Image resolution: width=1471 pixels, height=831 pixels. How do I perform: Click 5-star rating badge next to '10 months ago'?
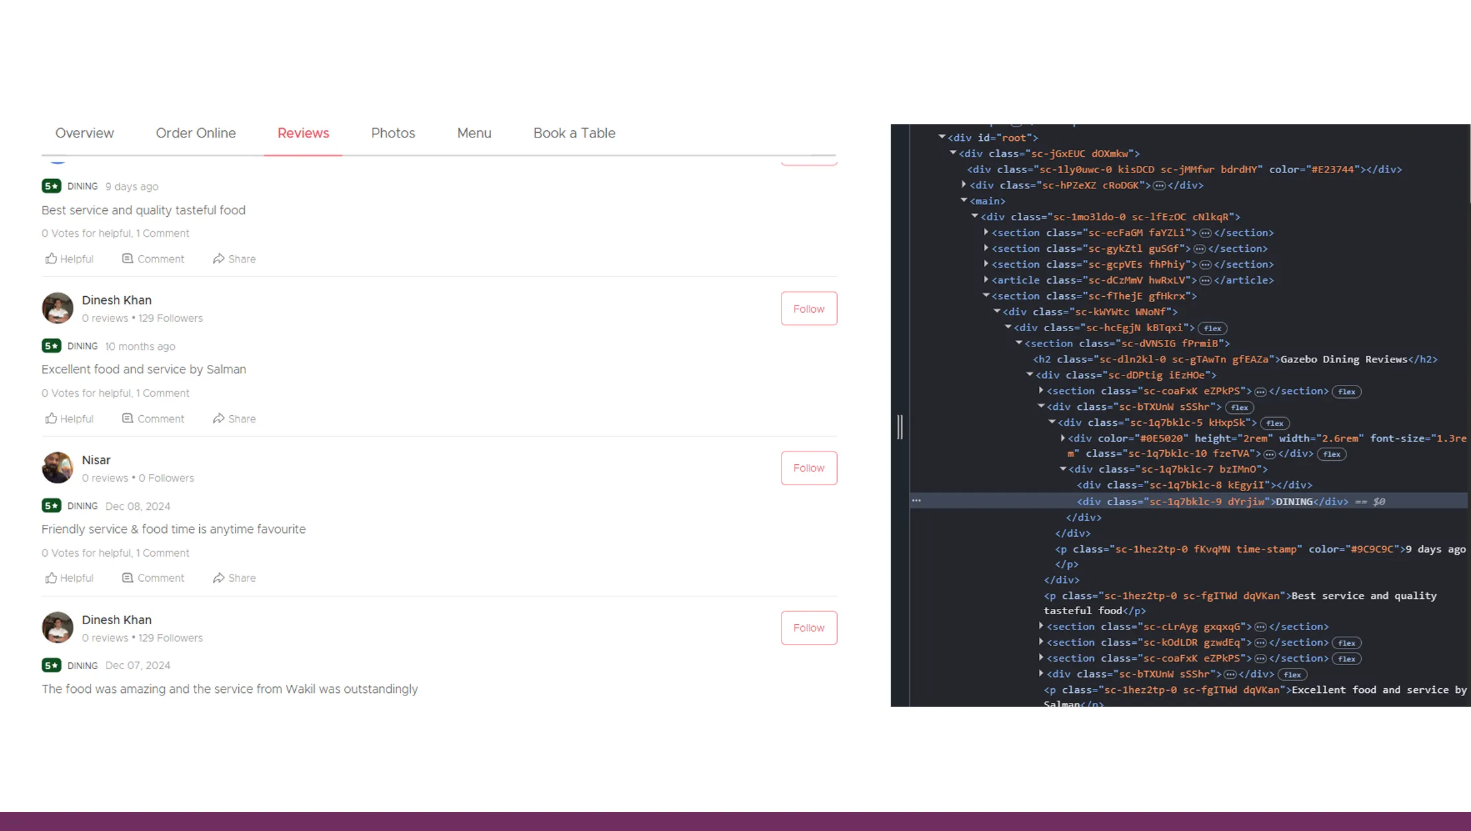pos(52,346)
